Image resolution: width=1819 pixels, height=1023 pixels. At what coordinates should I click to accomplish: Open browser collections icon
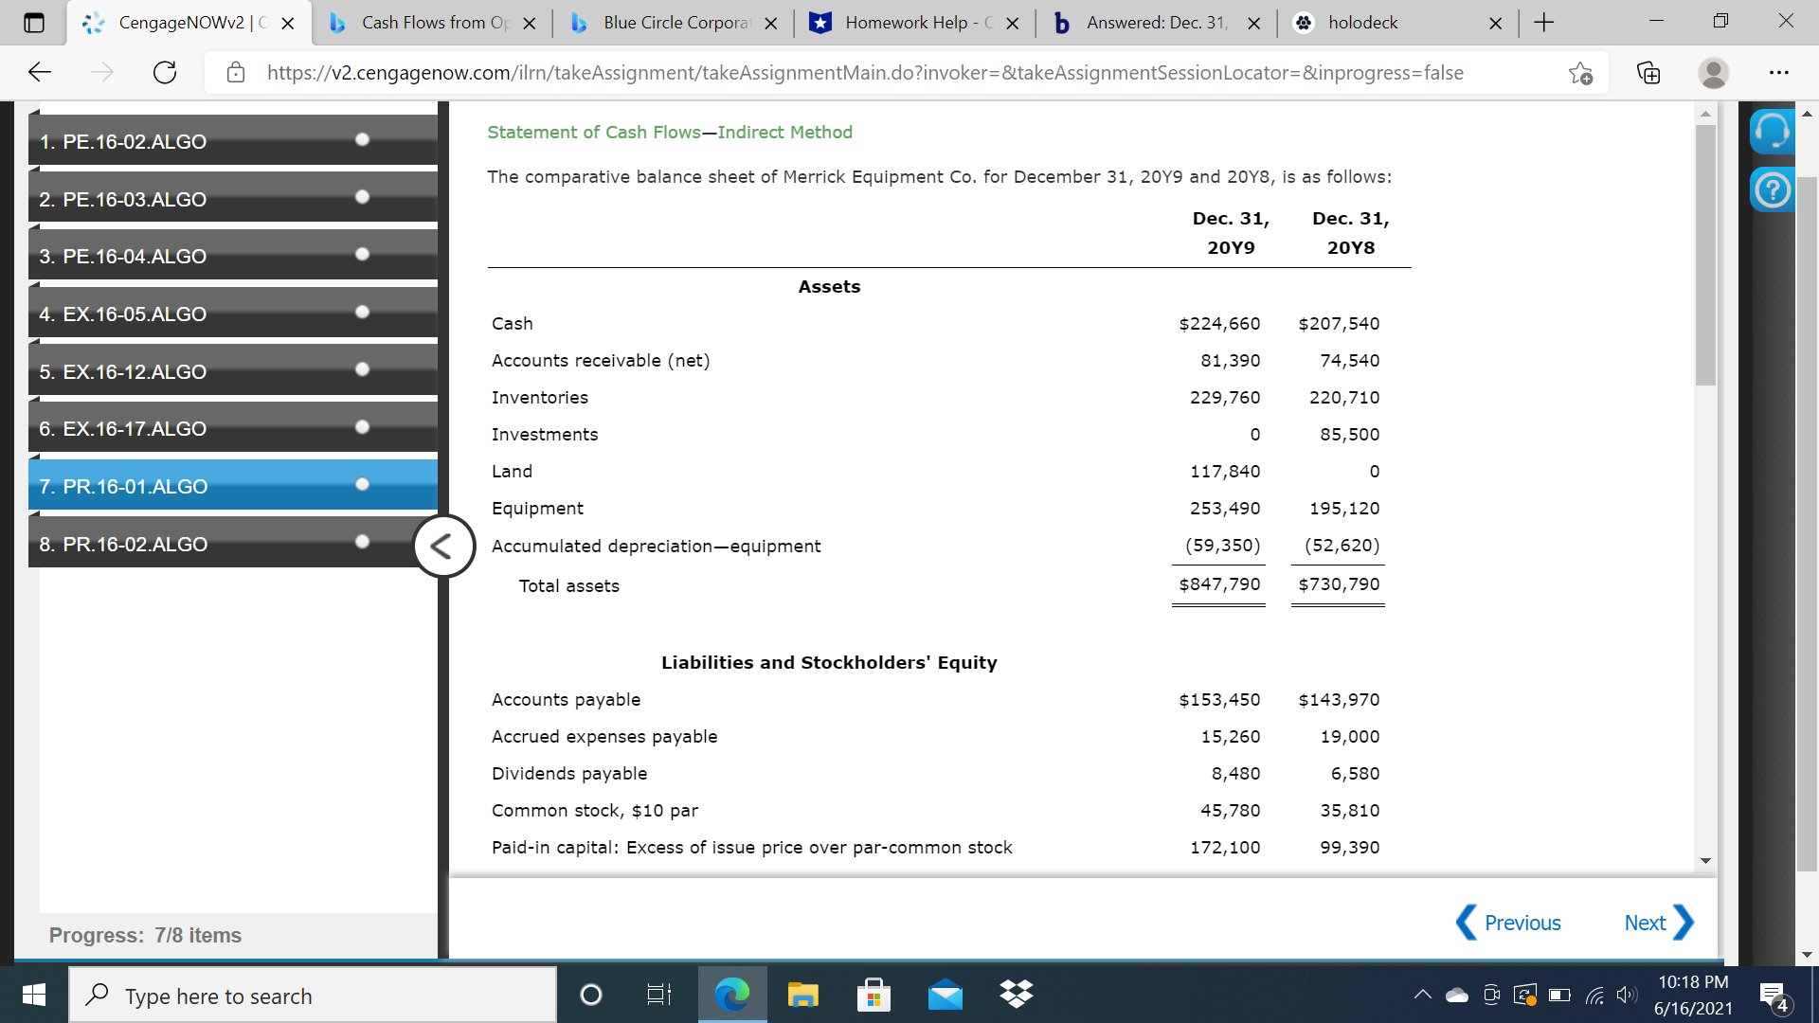[x=1648, y=72]
